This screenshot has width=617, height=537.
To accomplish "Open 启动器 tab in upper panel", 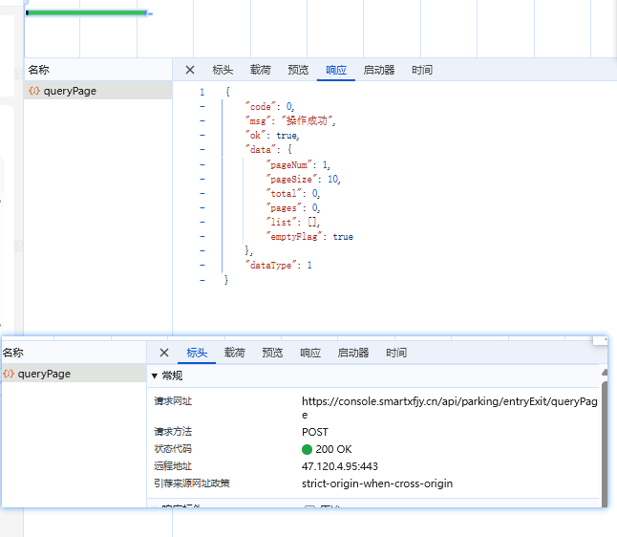I will pos(379,70).
